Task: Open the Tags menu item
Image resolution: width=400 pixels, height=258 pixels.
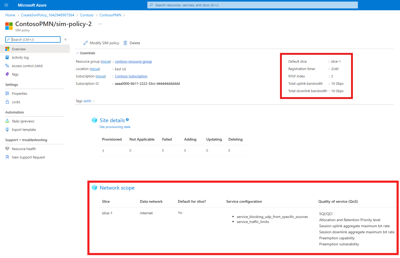Action: pyautogui.click(x=35, y=74)
